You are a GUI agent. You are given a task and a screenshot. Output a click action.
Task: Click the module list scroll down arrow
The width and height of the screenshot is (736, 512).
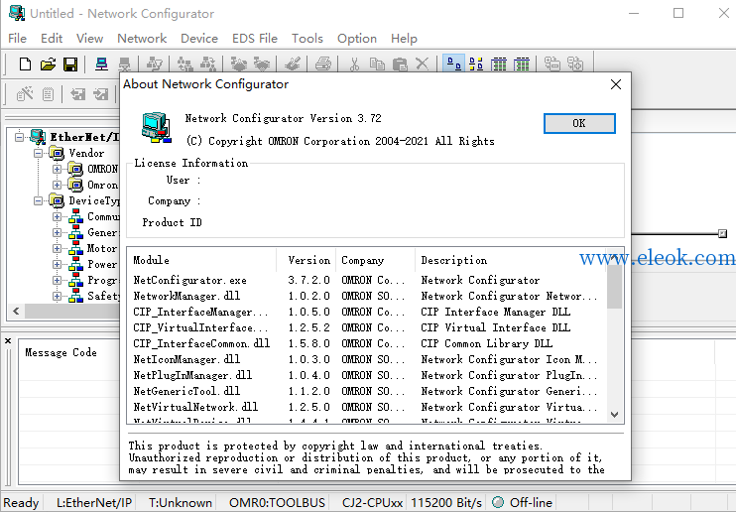tap(614, 415)
